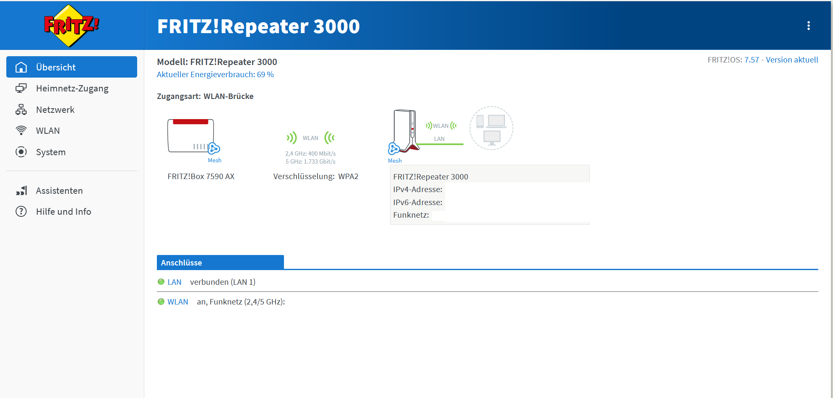
Task: Click the Assistenten signal bars icon
Action: pos(21,190)
